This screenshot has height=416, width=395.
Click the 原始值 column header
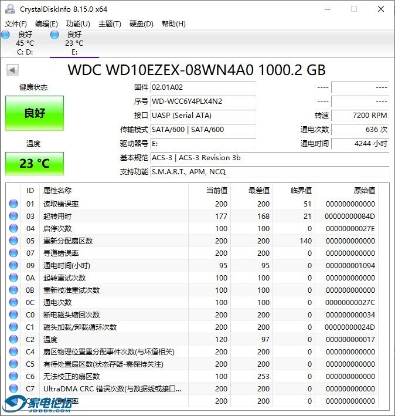[347, 190]
